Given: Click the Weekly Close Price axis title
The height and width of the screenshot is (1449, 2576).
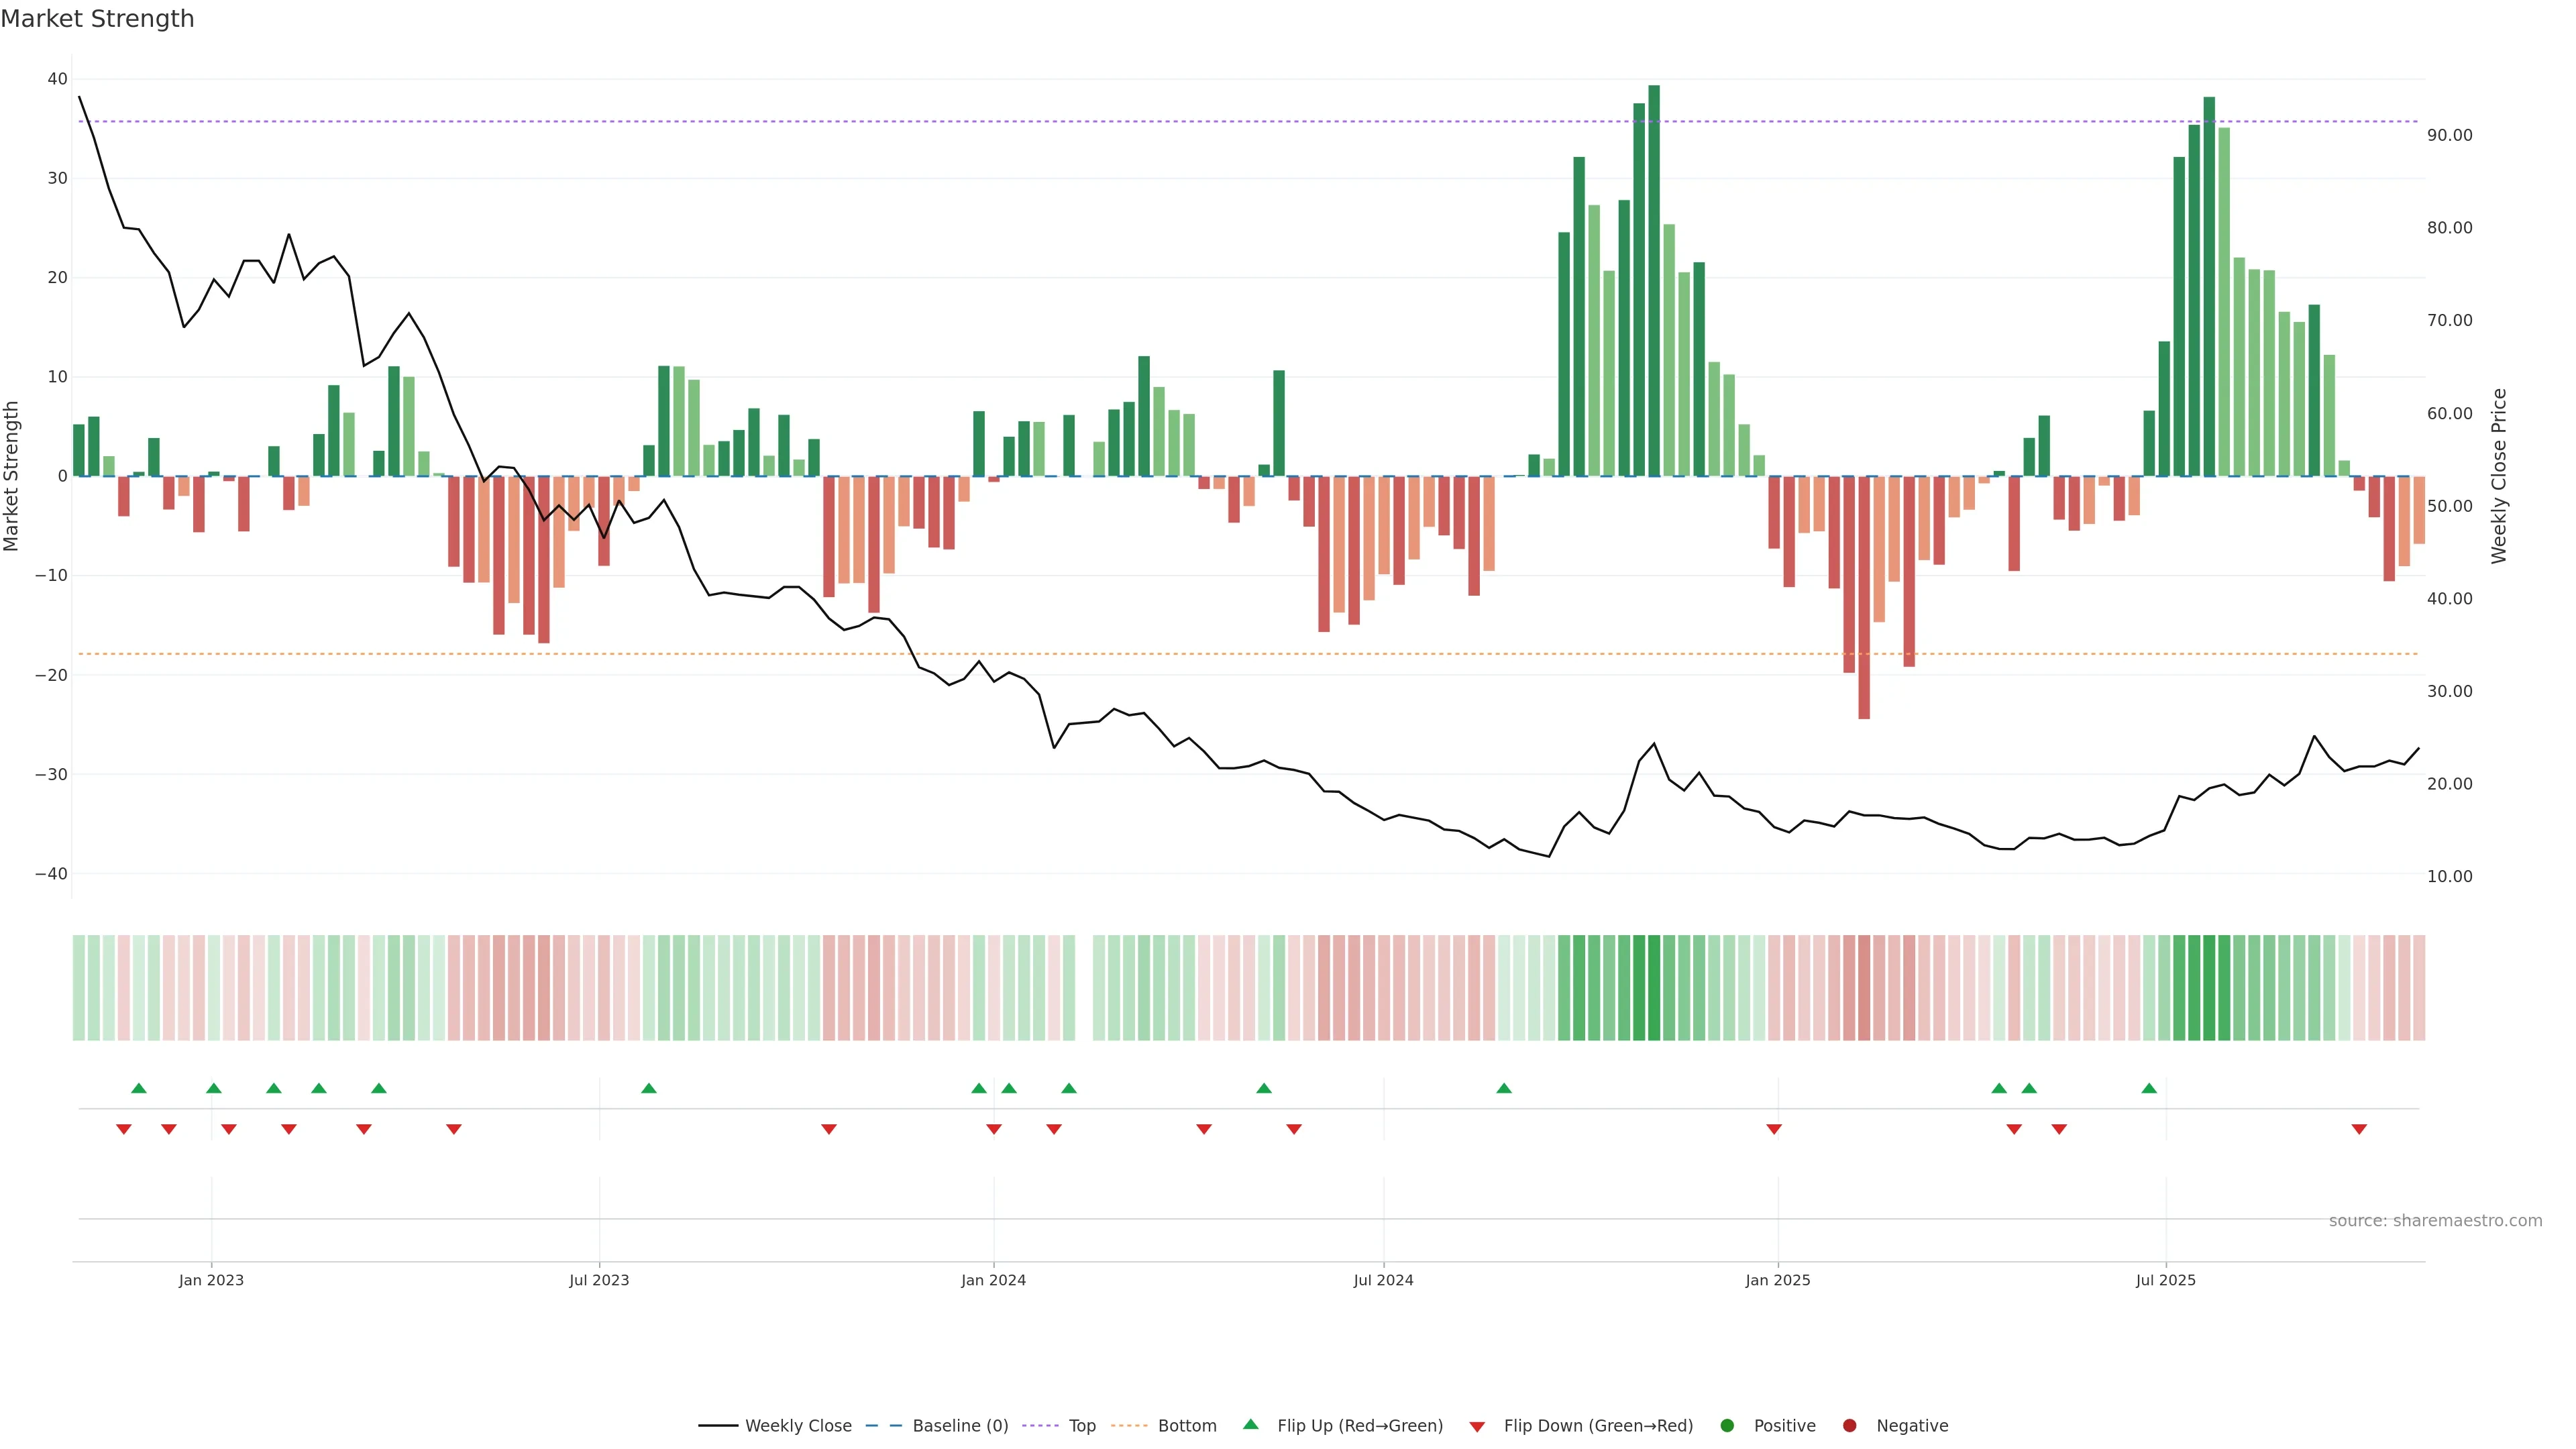Looking at the screenshot, I should pyautogui.click(x=2499, y=476).
